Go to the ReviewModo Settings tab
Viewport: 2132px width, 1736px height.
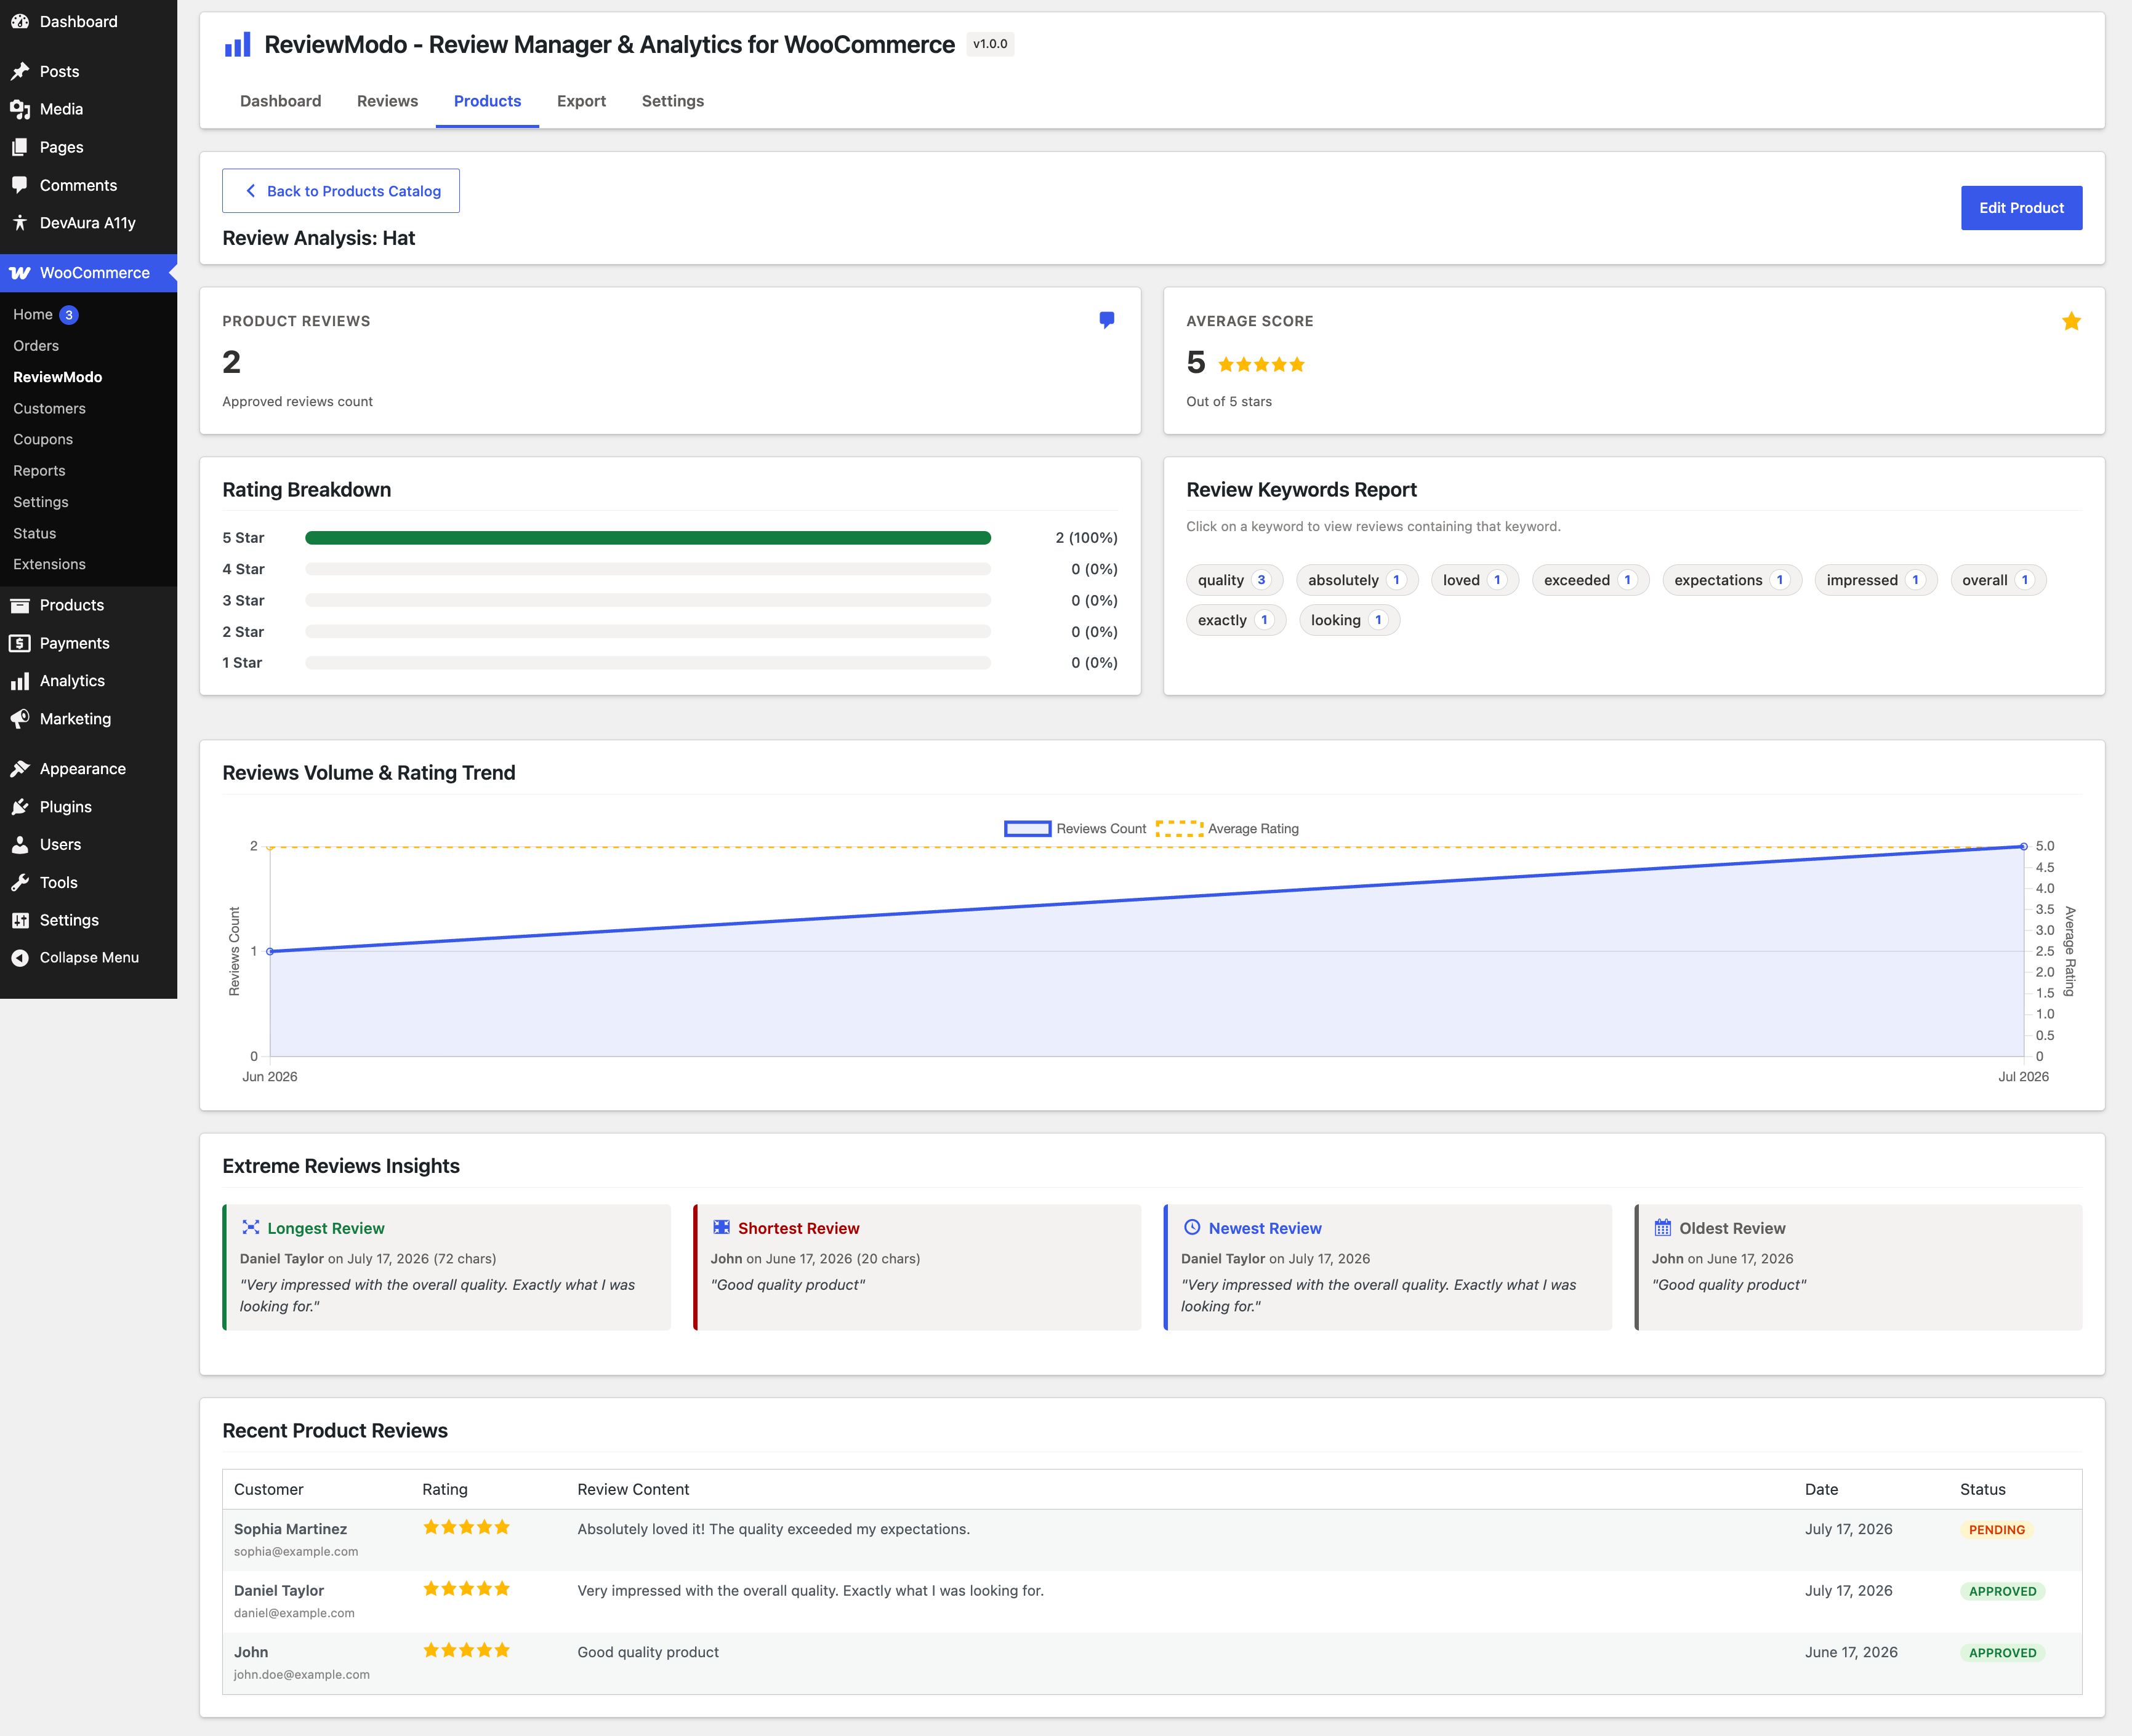[x=672, y=101]
